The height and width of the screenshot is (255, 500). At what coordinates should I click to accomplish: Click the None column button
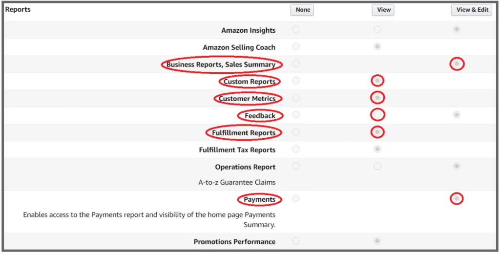click(302, 10)
